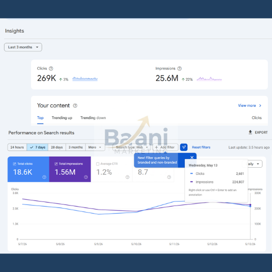Viewport: 272px width, 272px height.
Task: Open the Last 3 months dropdown
Action: pyautogui.click(x=23, y=47)
